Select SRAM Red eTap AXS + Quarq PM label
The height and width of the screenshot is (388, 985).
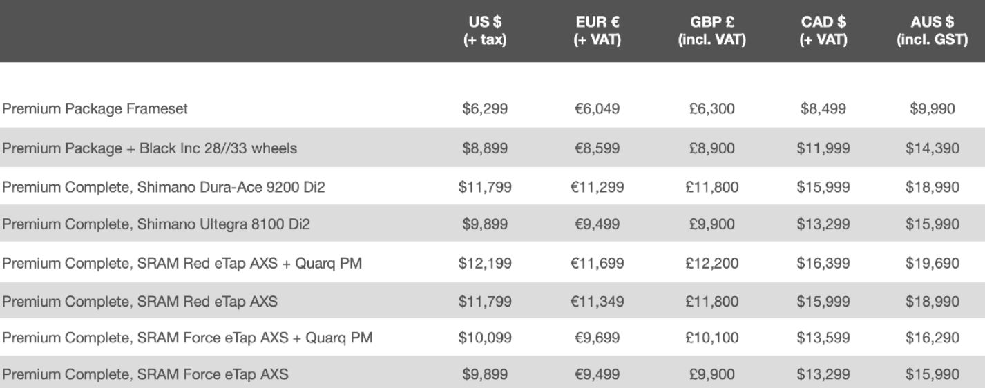click(182, 263)
